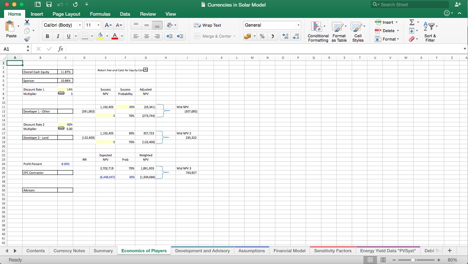Switch to the Financial Model sheet tab
The height and width of the screenshot is (264, 468).
coord(289,250)
